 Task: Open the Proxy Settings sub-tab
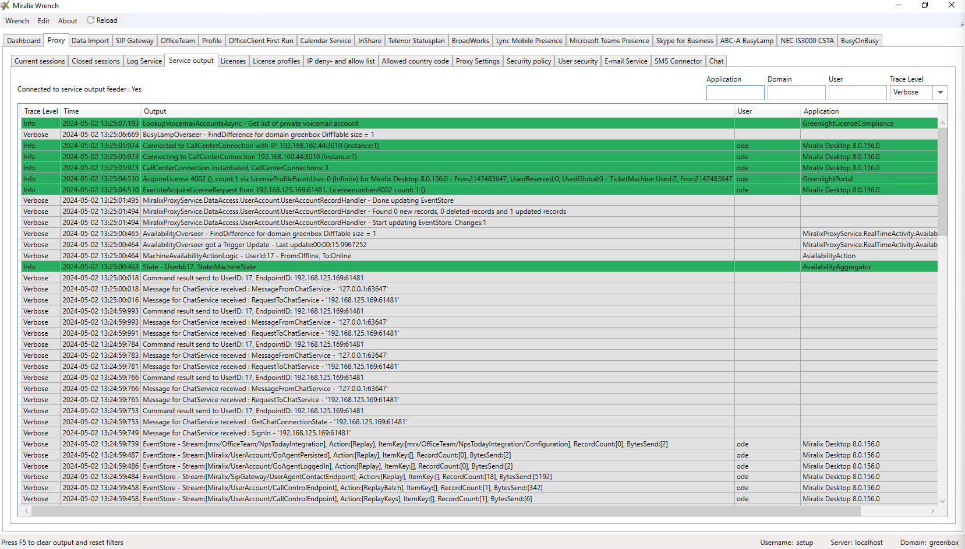478,61
